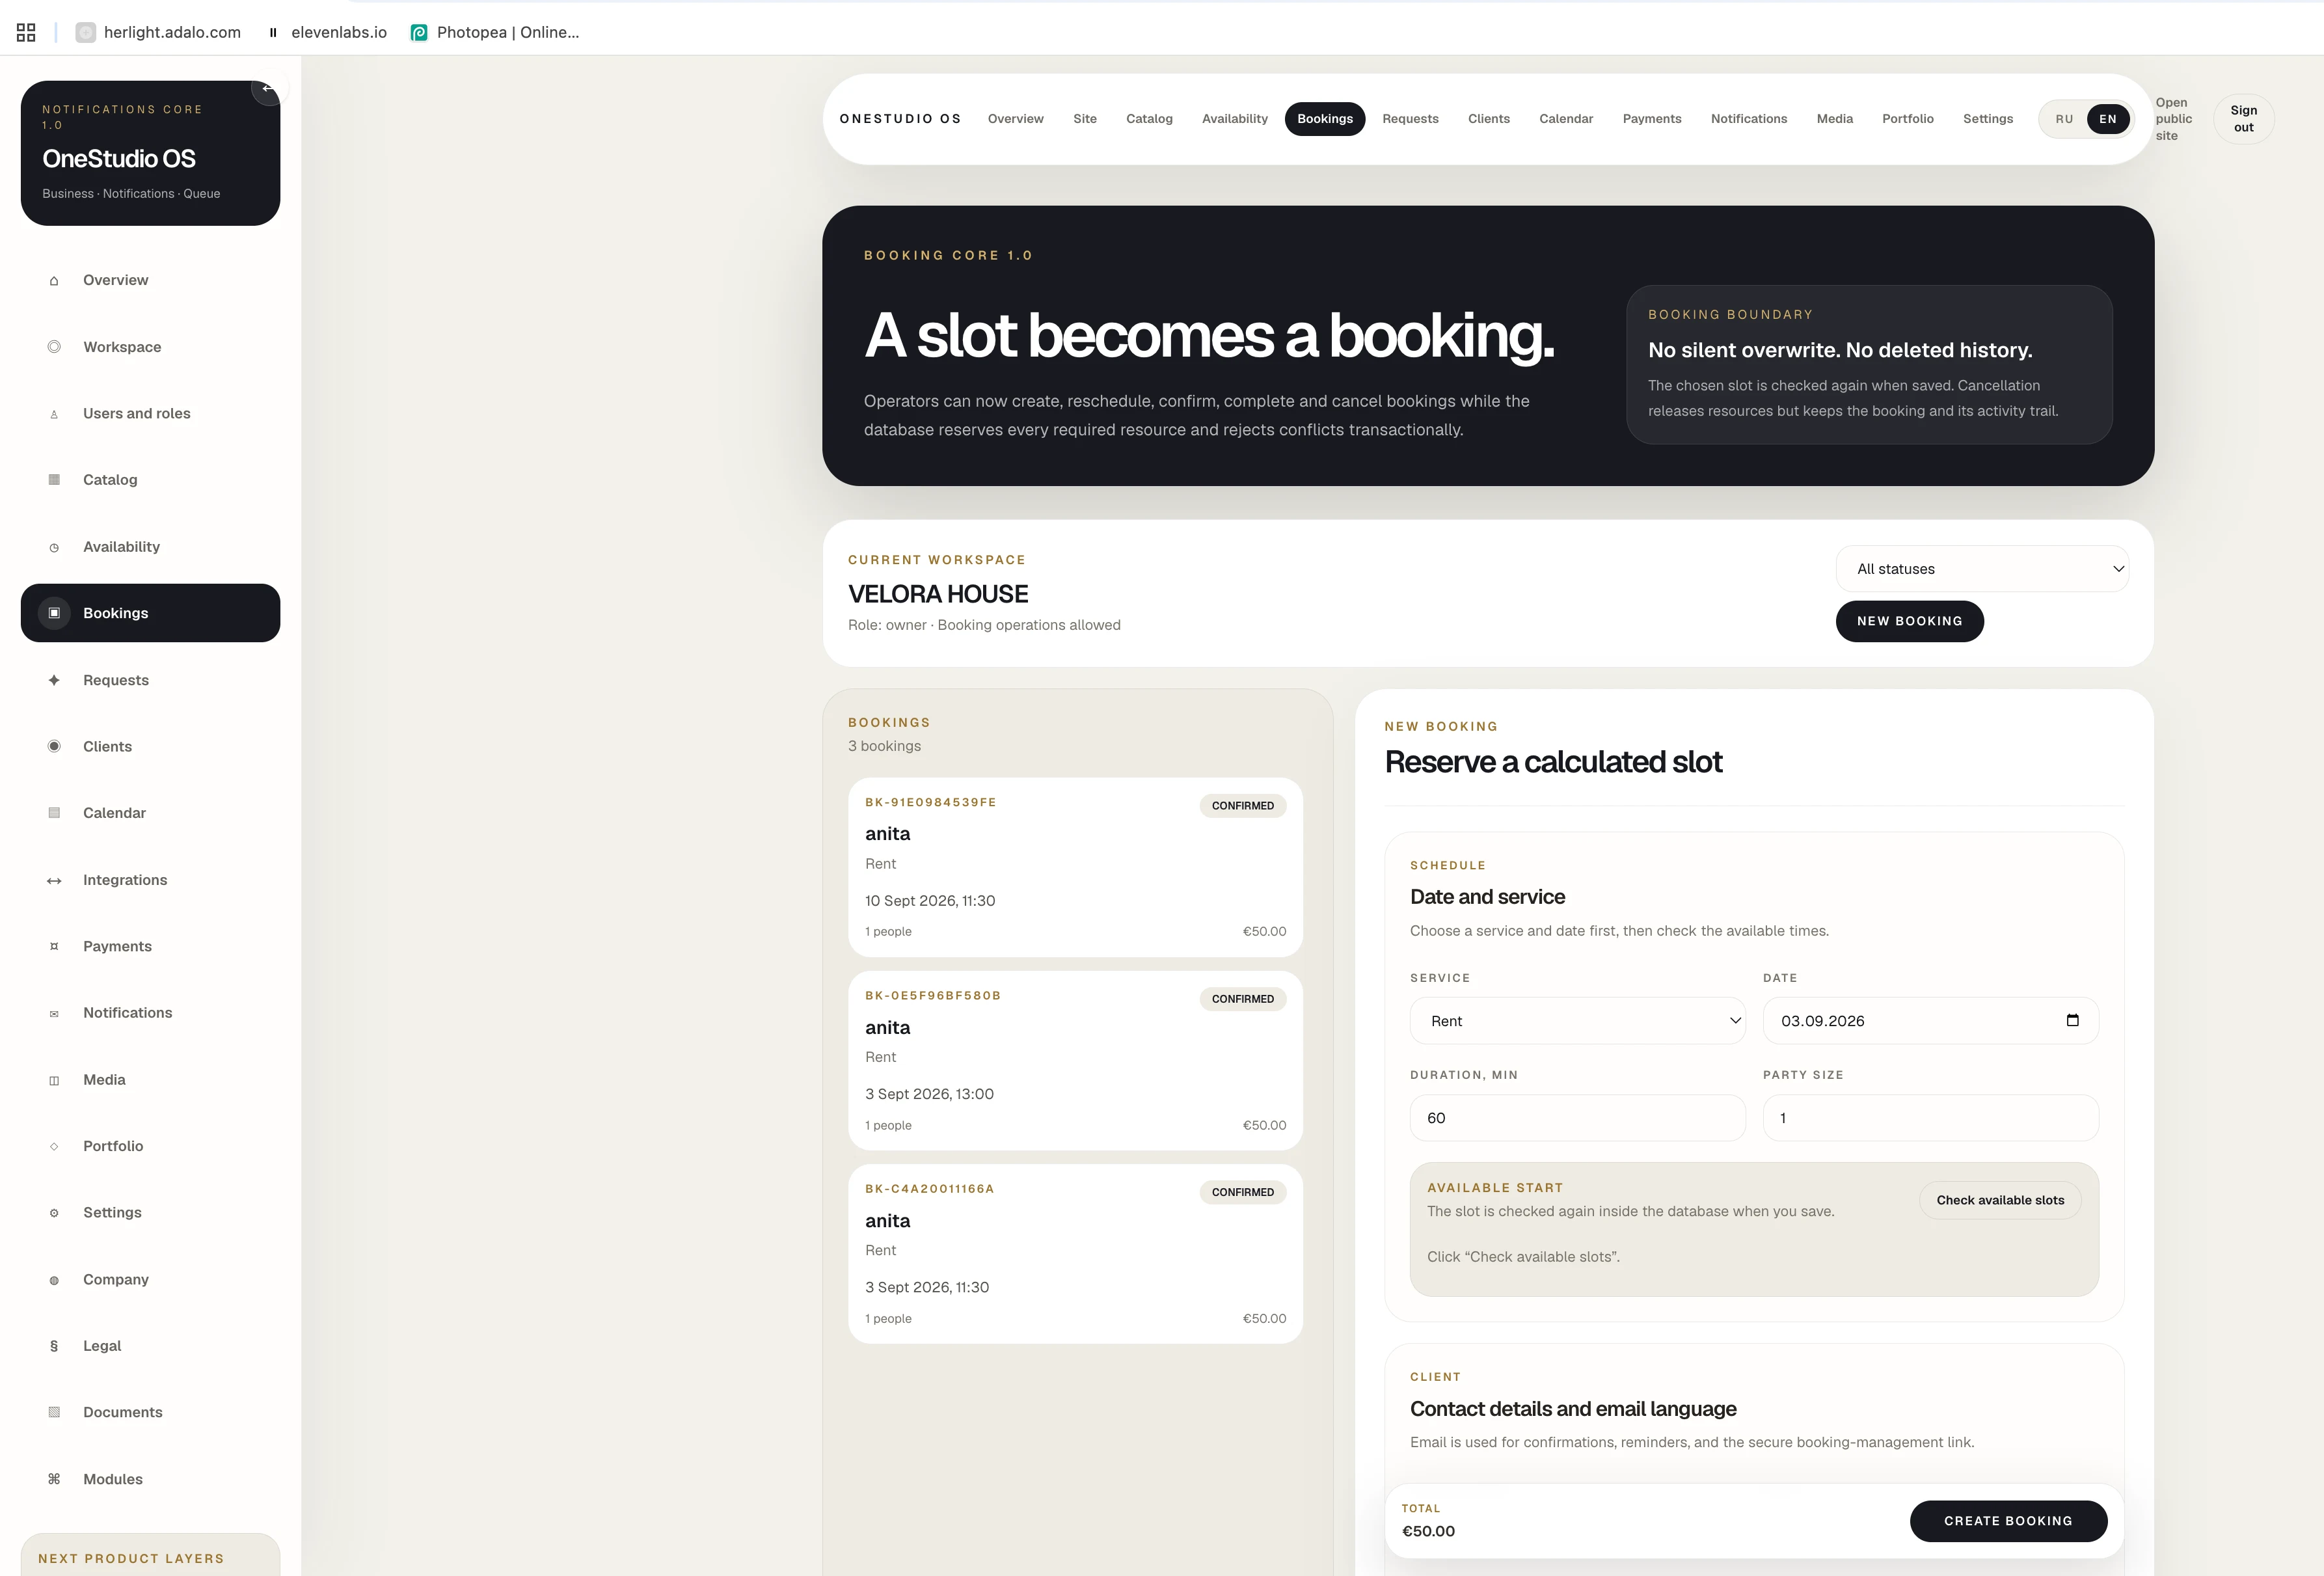2324x1576 pixels.
Task: Open the date picker calendar icon
Action: tap(2072, 1020)
